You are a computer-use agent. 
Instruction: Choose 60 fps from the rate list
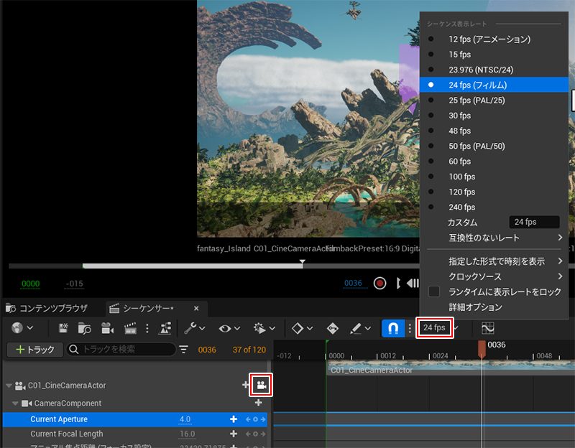click(459, 162)
